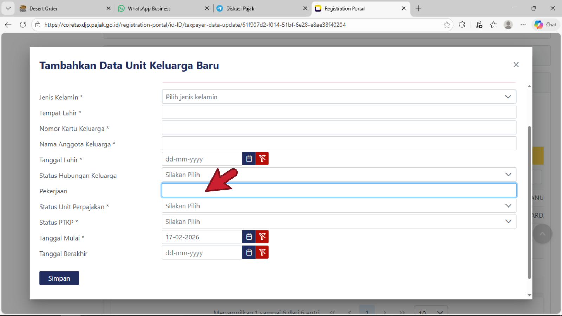
Task: Clear the Tanggal Mulai date
Action: click(x=262, y=237)
